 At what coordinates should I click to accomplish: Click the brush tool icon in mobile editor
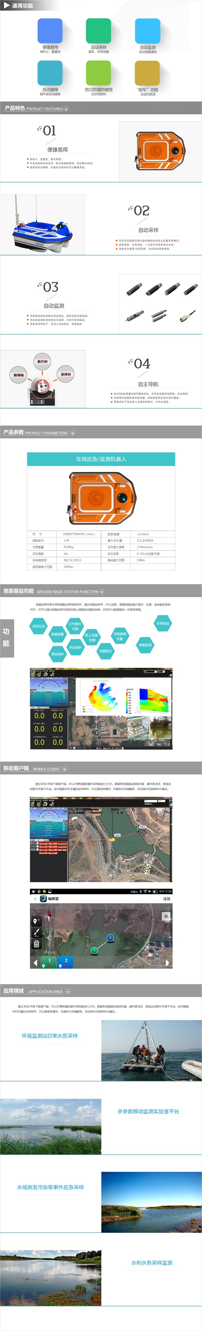click(36, 932)
